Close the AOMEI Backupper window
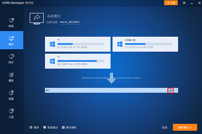202x134 pixels. 199,3
